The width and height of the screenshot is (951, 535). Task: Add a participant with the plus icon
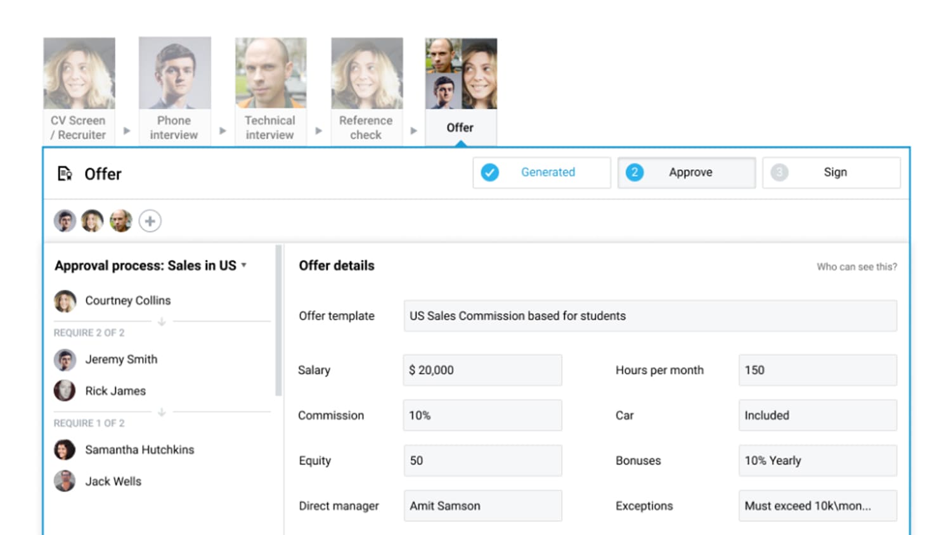pos(150,221)
